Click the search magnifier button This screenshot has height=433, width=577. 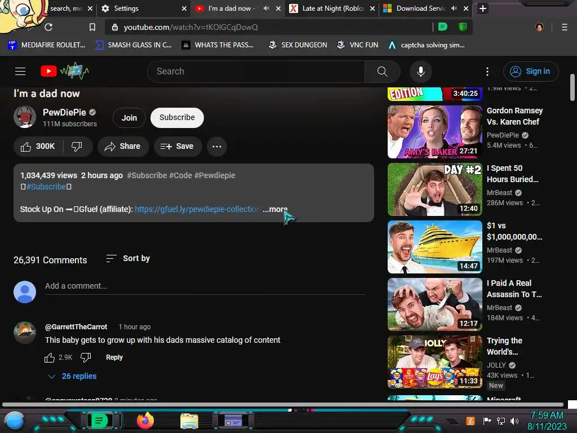tap(383, 72)
